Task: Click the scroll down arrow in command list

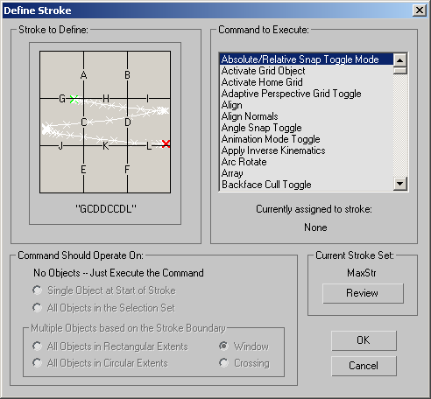Action: pyautogui.click(x=399, y=184)
